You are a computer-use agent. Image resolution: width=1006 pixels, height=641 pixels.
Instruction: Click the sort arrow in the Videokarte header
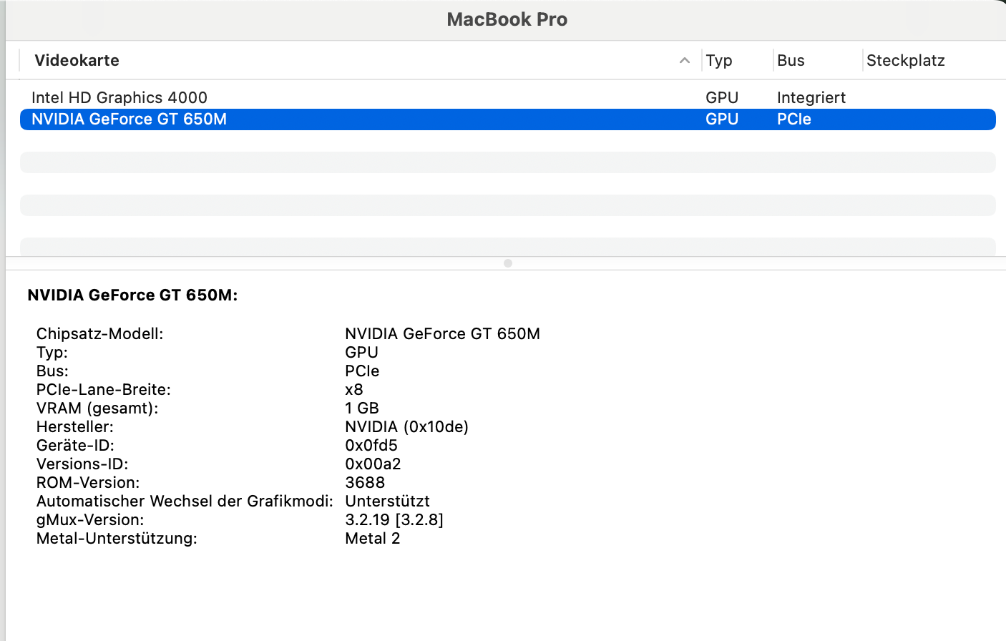pos(685,61)
